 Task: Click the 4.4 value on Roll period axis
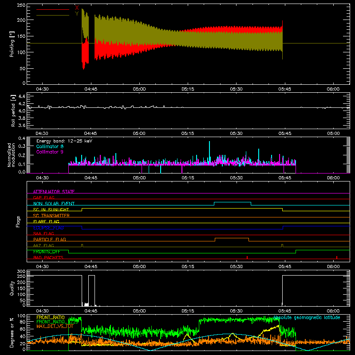(x=22, y=96)
